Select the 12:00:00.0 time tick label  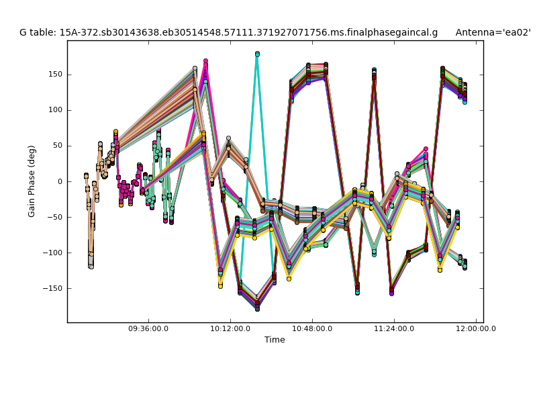(x=475, y=328)
